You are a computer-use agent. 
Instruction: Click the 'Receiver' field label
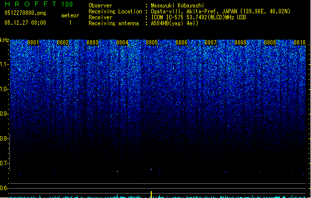(x=100, y=17)
